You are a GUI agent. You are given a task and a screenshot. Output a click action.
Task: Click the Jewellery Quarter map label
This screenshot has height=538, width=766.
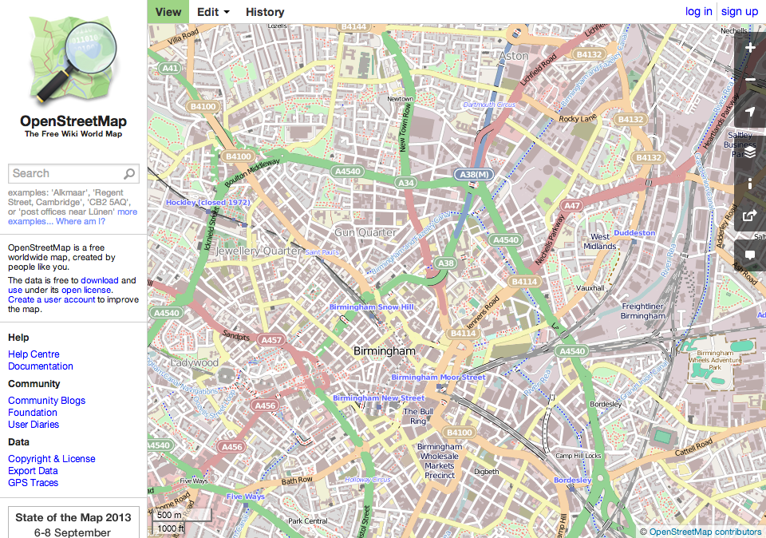(259, 251)
